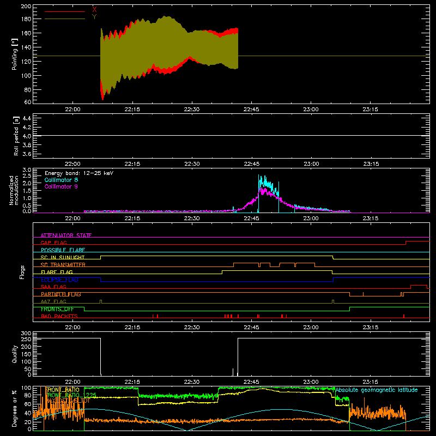The image size is (436, 436).
Task: Click the 200 tick on Pointing axis
Action: (26, 7)
